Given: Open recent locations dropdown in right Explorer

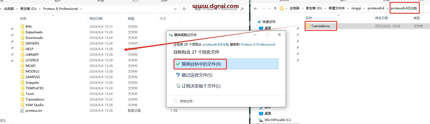Looking at the screenshot, I should click(270, 9).
